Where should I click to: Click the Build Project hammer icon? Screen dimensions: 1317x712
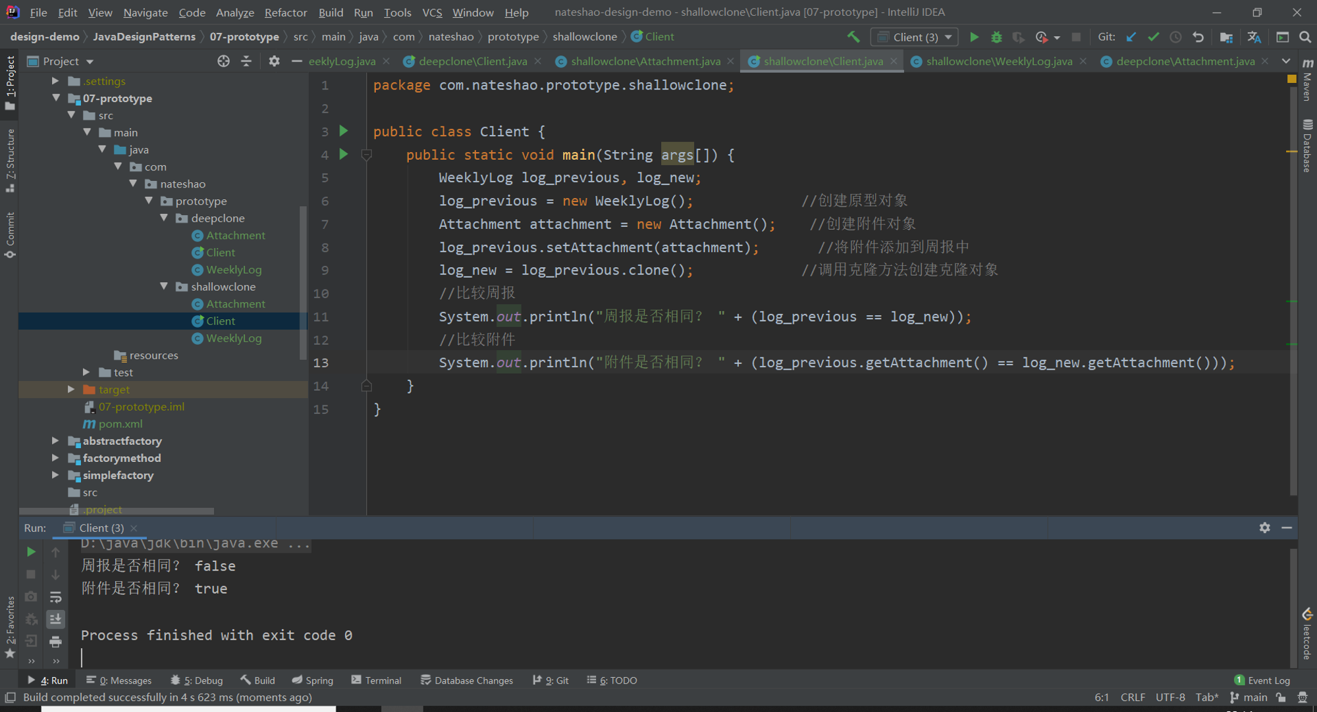tap(853, 37)
